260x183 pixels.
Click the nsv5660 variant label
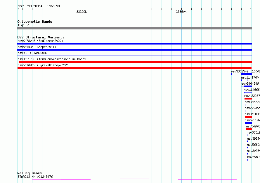click(x=253, y=145)
